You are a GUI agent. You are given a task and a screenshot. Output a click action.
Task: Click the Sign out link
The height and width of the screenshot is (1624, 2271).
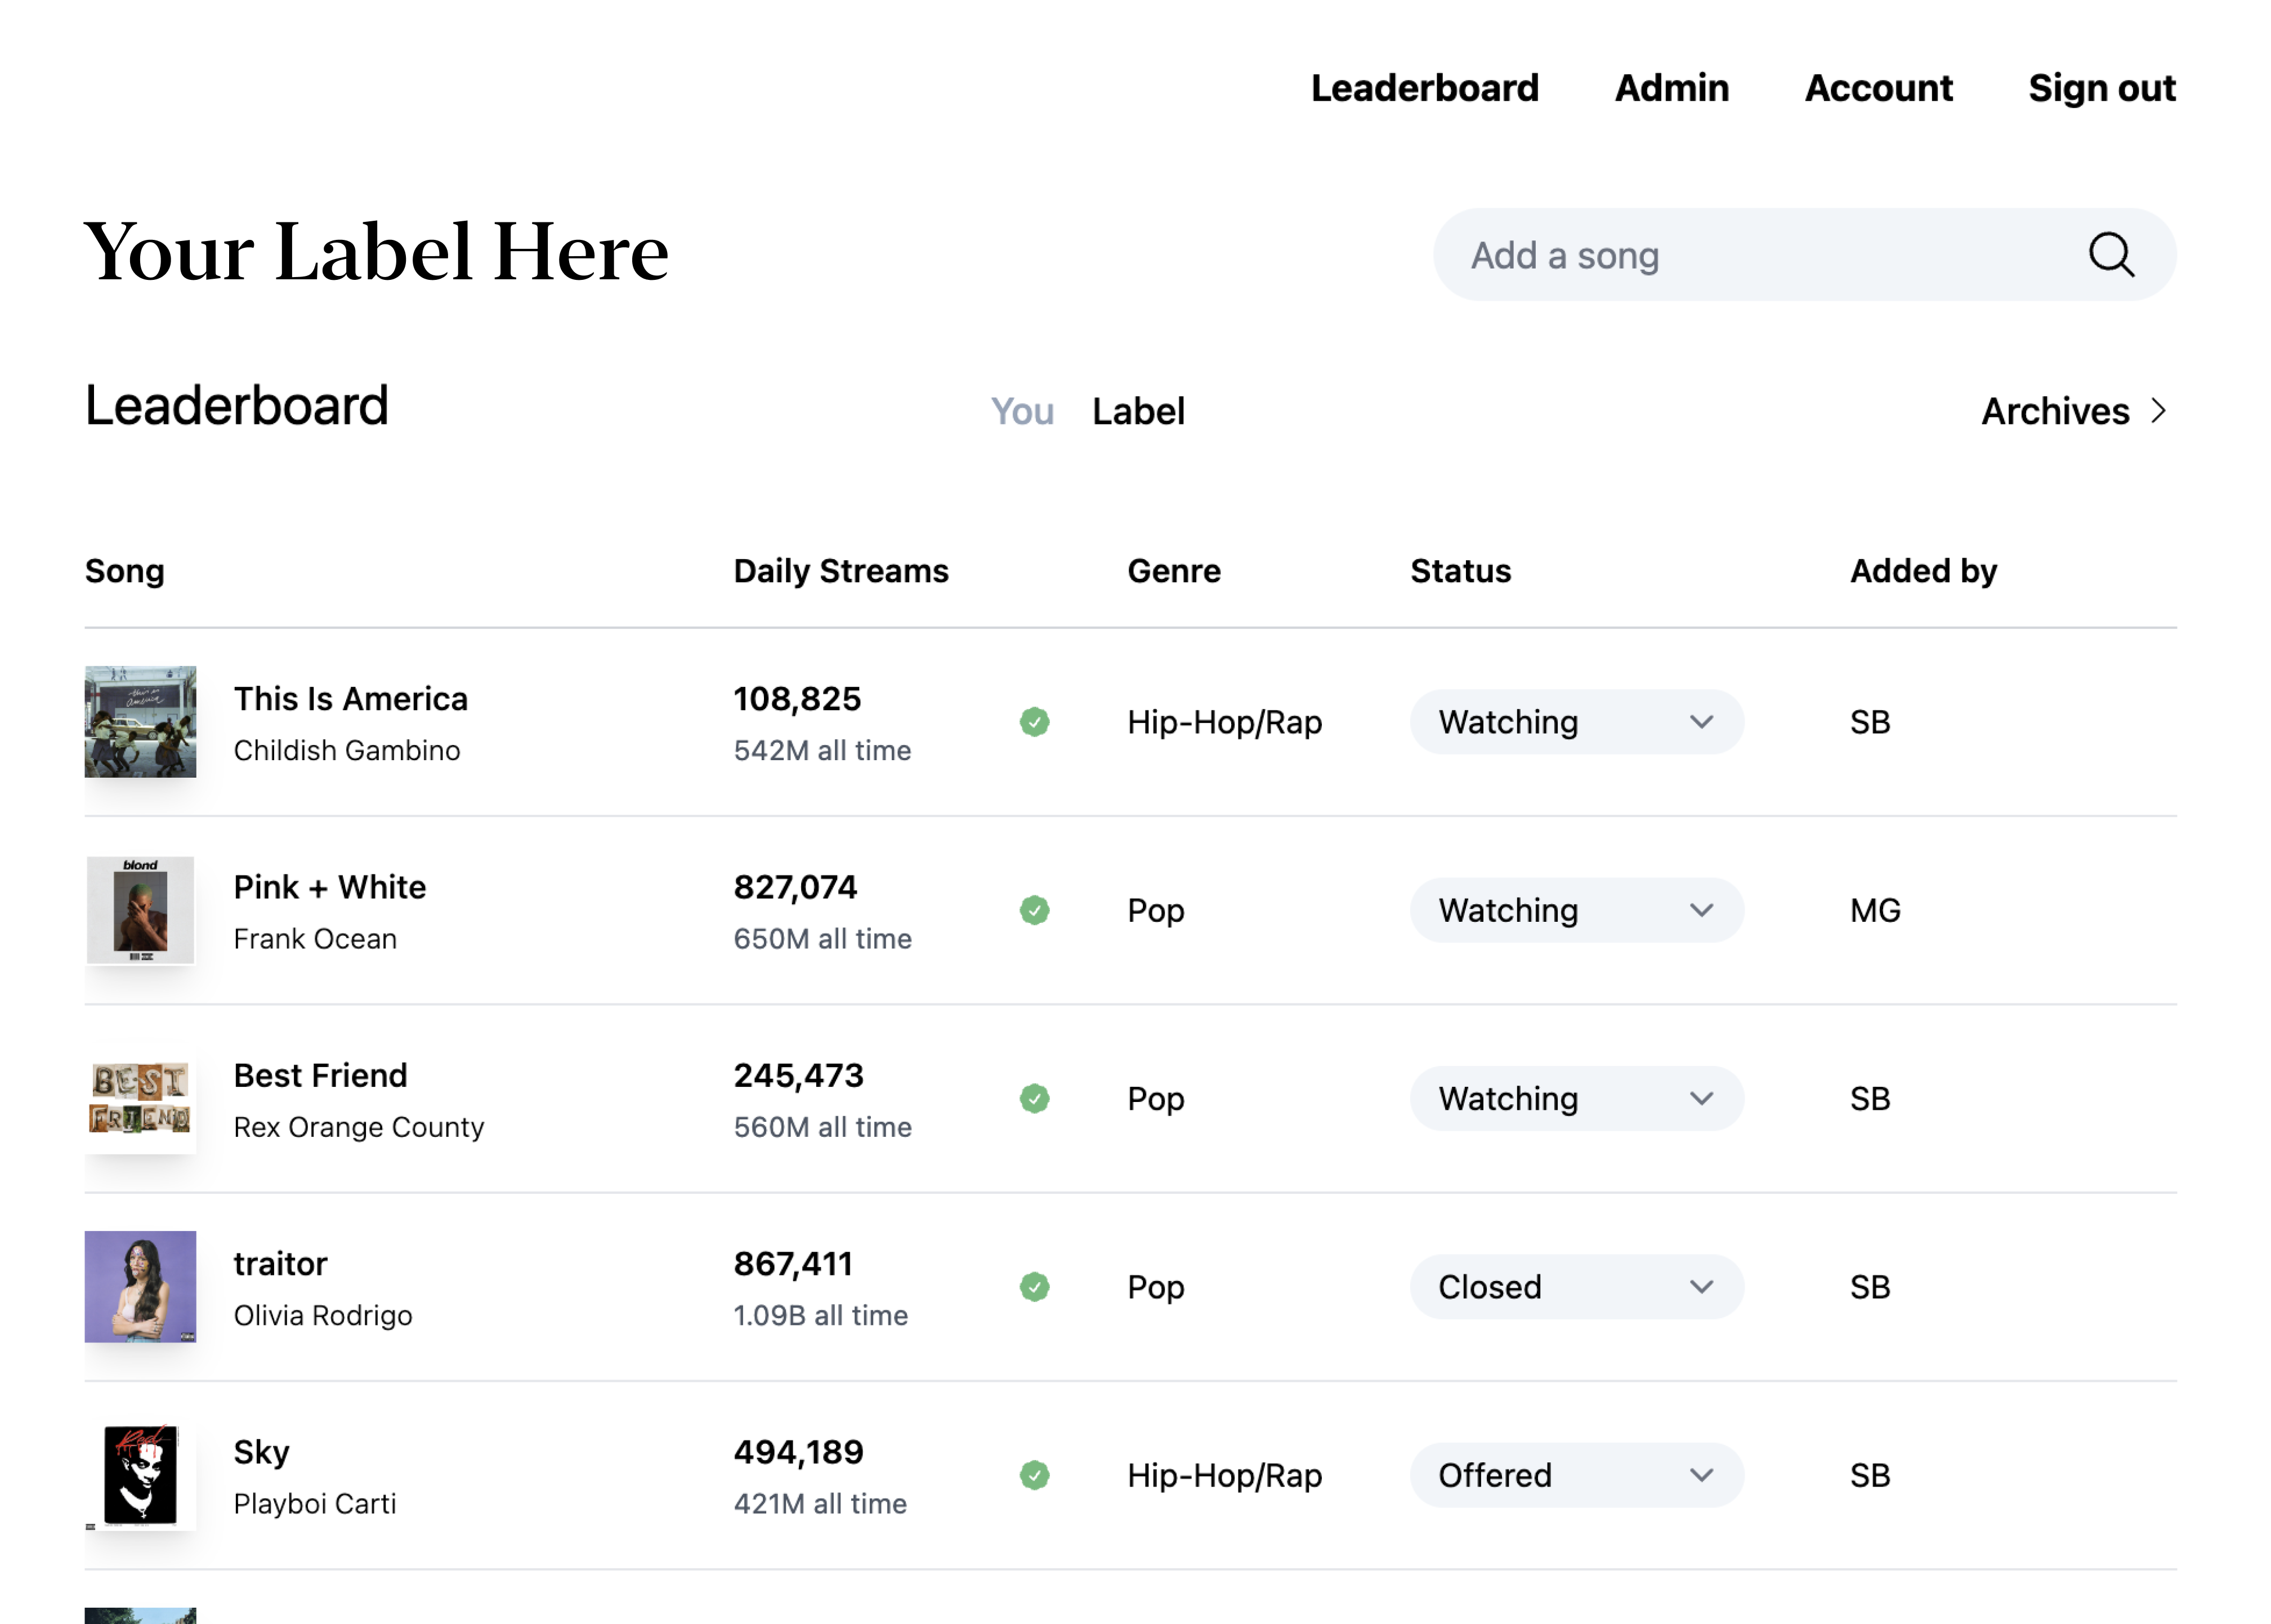tap(2101, 88)
